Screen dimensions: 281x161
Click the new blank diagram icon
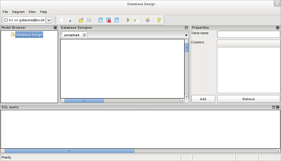pyautogui.click(x=61, y=20)
